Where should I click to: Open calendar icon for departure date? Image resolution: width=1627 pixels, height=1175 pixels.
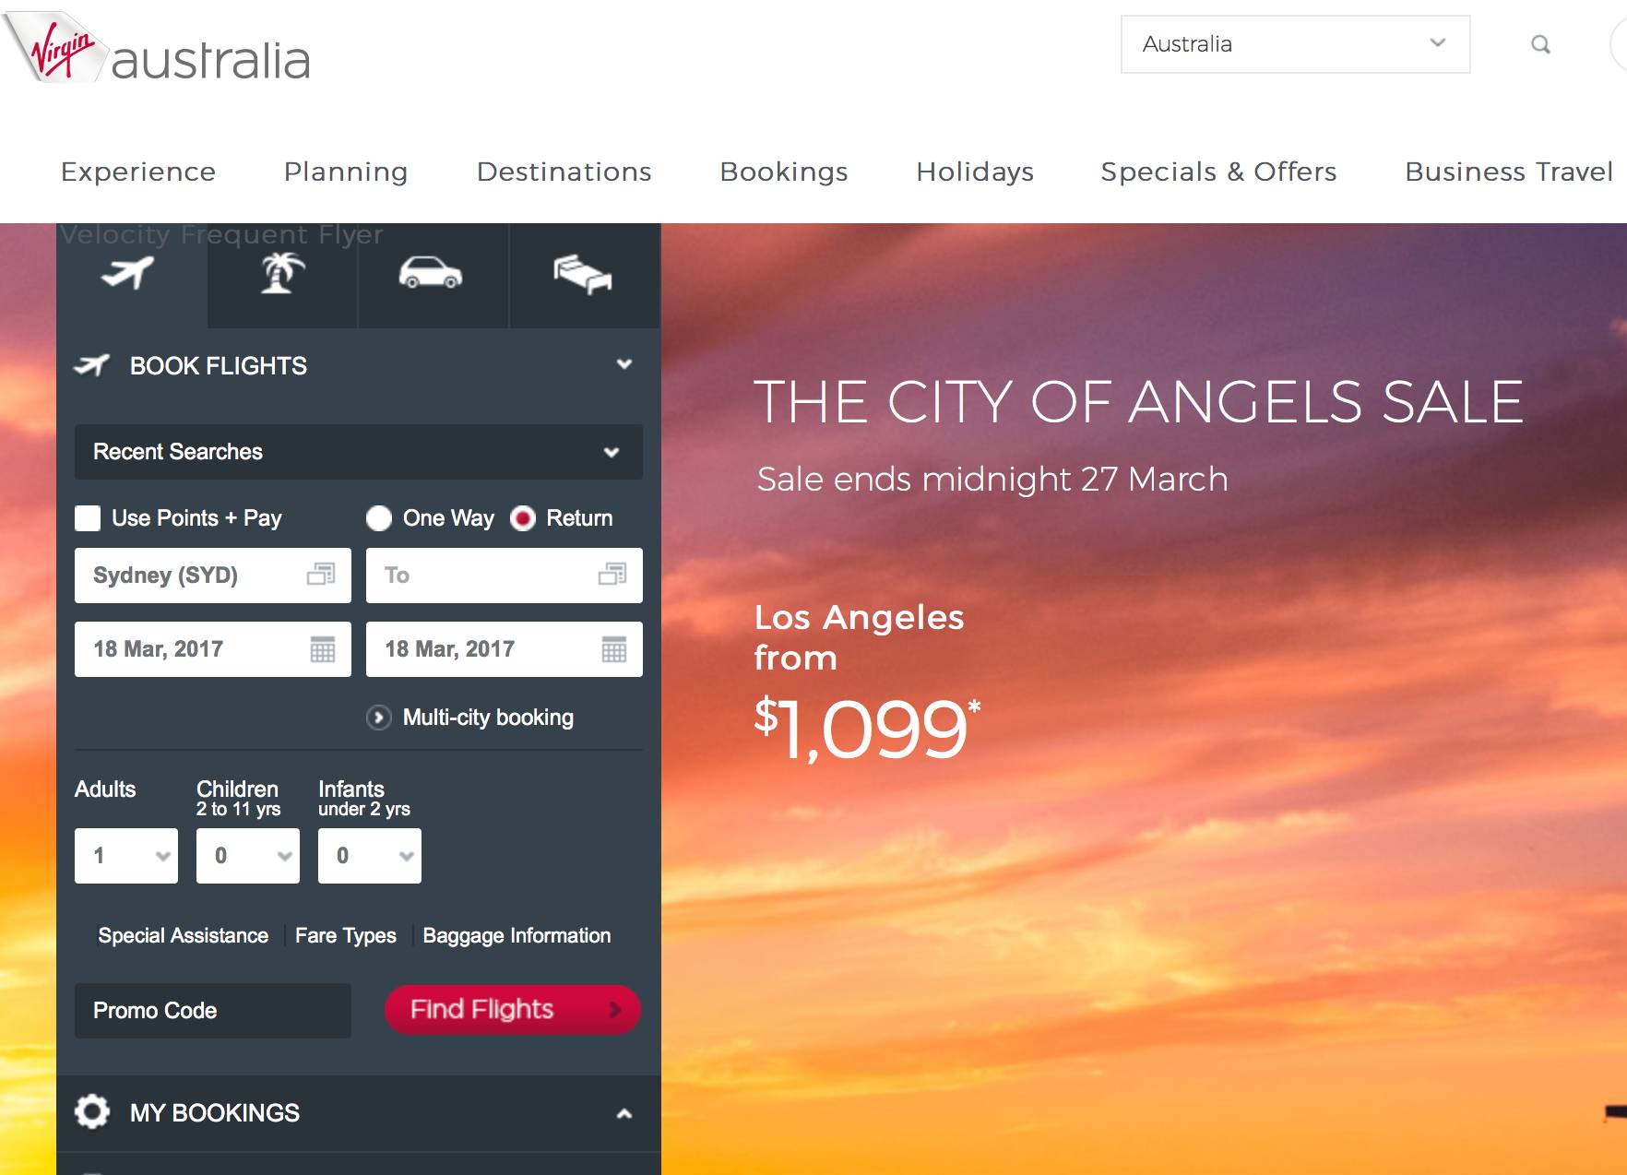tap(323, 649)
